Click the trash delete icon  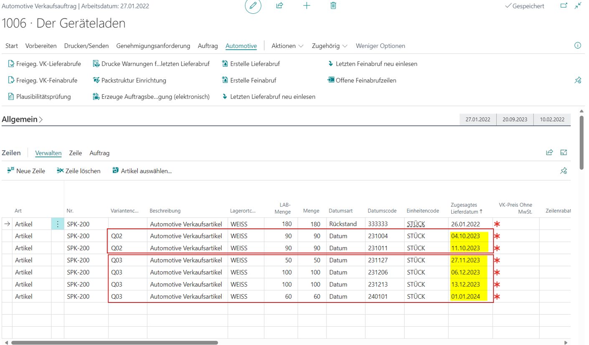tap(333, 6)
